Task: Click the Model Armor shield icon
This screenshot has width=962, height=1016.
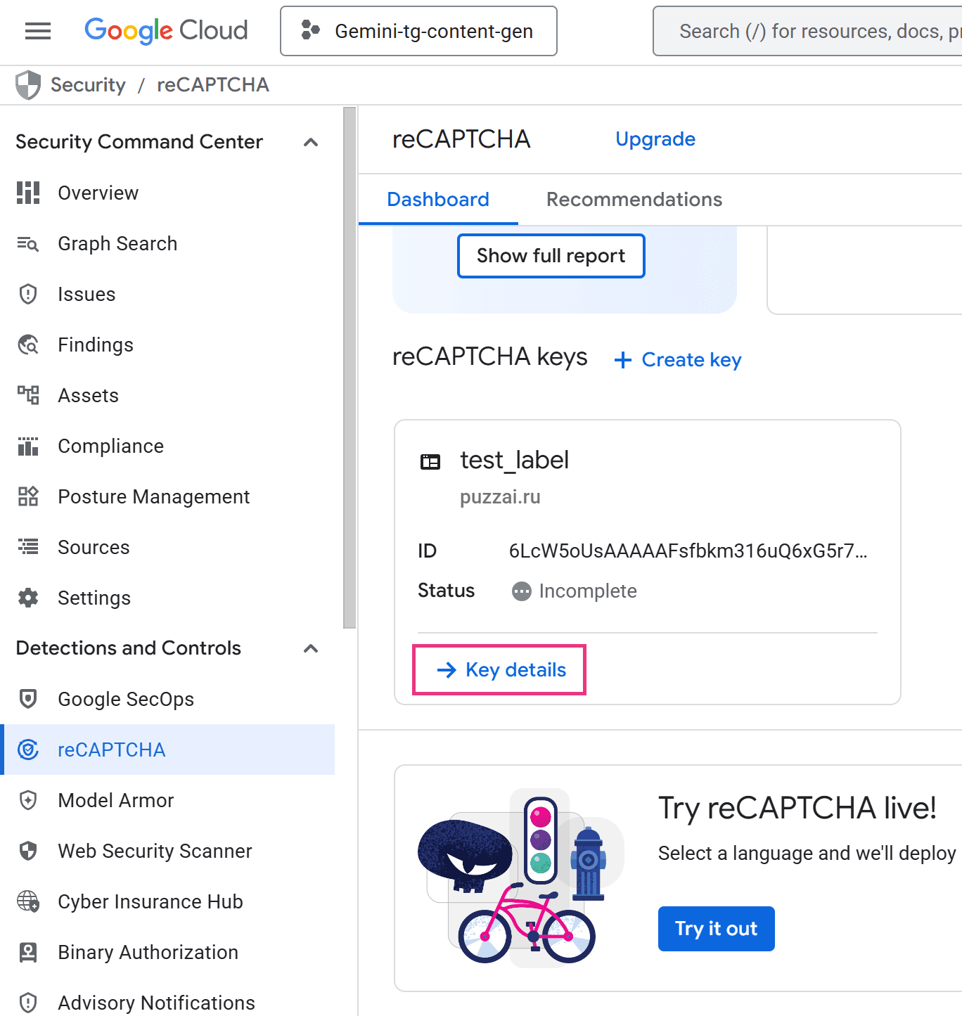Action: click(x=28, y=800)
